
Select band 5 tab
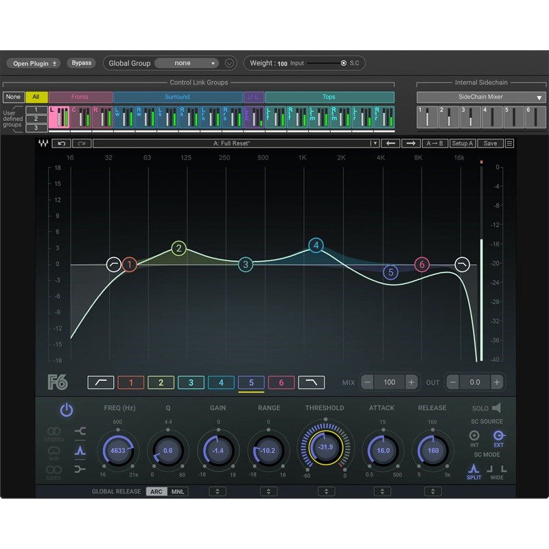251,382
